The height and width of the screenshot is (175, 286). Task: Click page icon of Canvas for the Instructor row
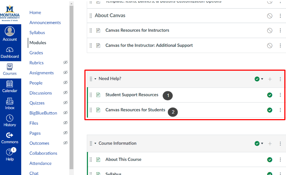(98, 45)
